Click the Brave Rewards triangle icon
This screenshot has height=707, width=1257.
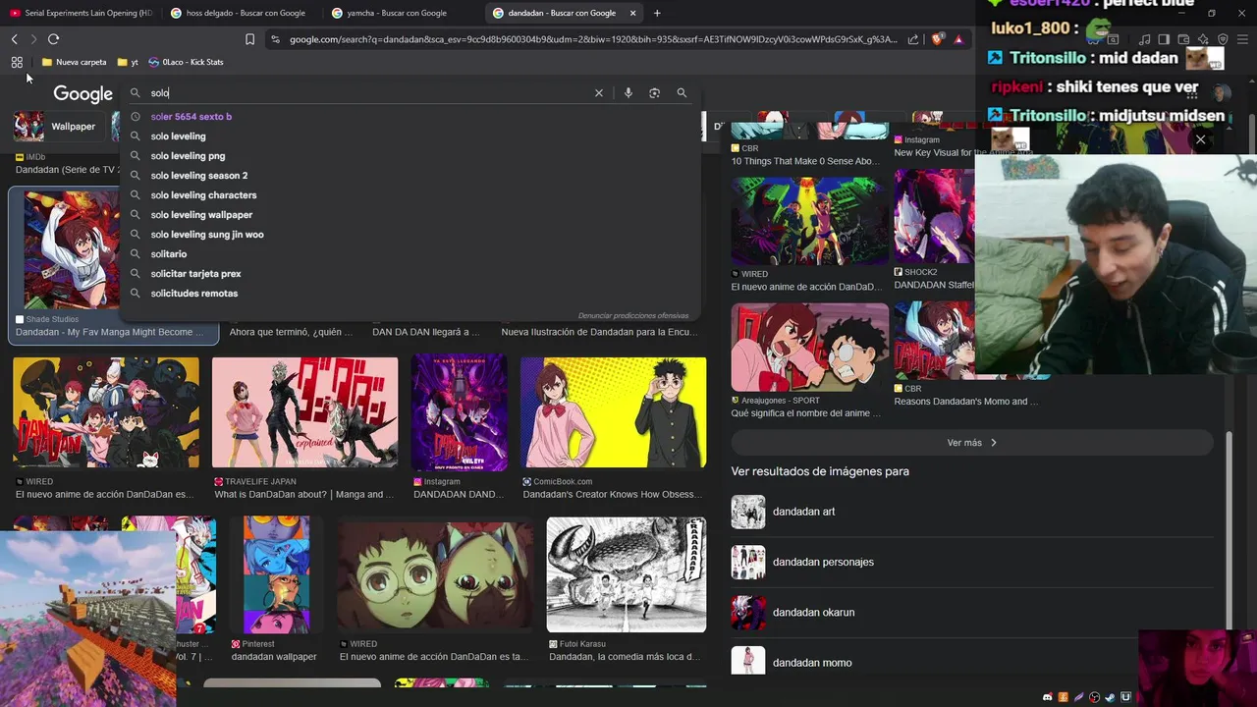(x=957, y=39)
